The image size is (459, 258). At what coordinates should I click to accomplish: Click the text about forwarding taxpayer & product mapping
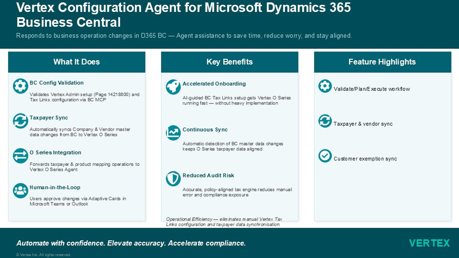pos(85,167)
